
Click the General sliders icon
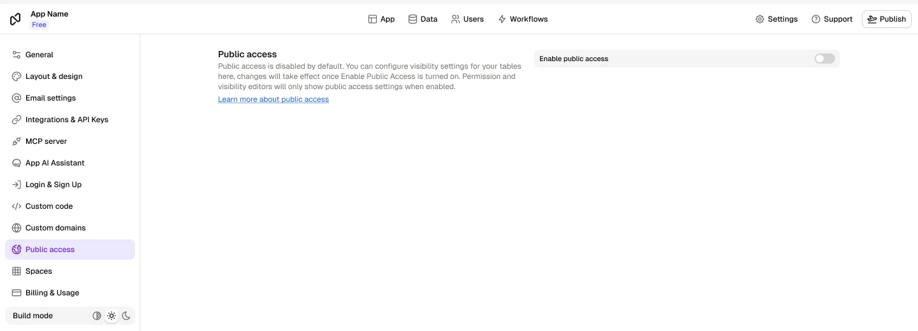[x=17, y=55]
